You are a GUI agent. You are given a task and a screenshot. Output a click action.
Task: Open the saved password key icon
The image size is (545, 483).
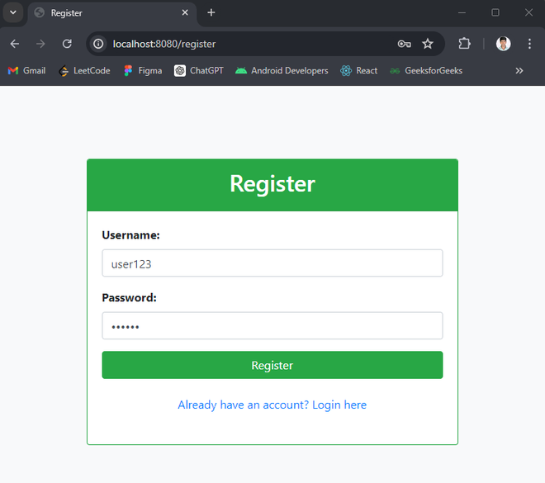[x=404, y=44]
